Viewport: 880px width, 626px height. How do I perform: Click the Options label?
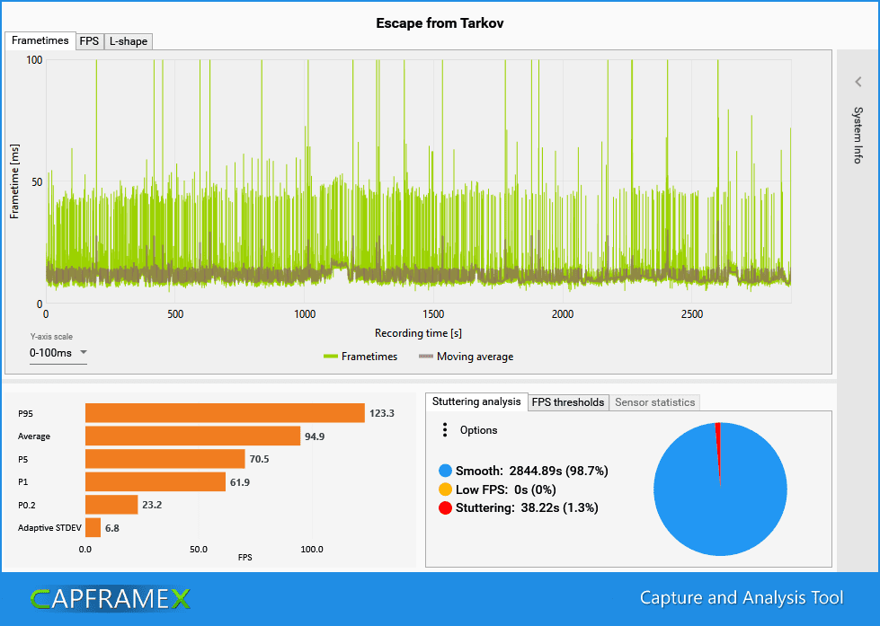(x=479, y=430)
